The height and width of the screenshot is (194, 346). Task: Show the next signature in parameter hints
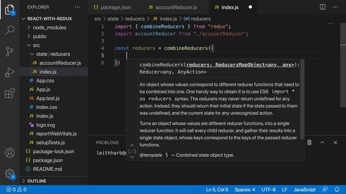[x=132, y=157]
